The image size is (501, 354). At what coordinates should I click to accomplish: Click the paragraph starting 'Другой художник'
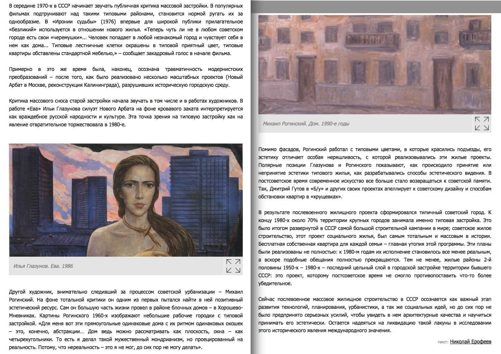point(126,319)
